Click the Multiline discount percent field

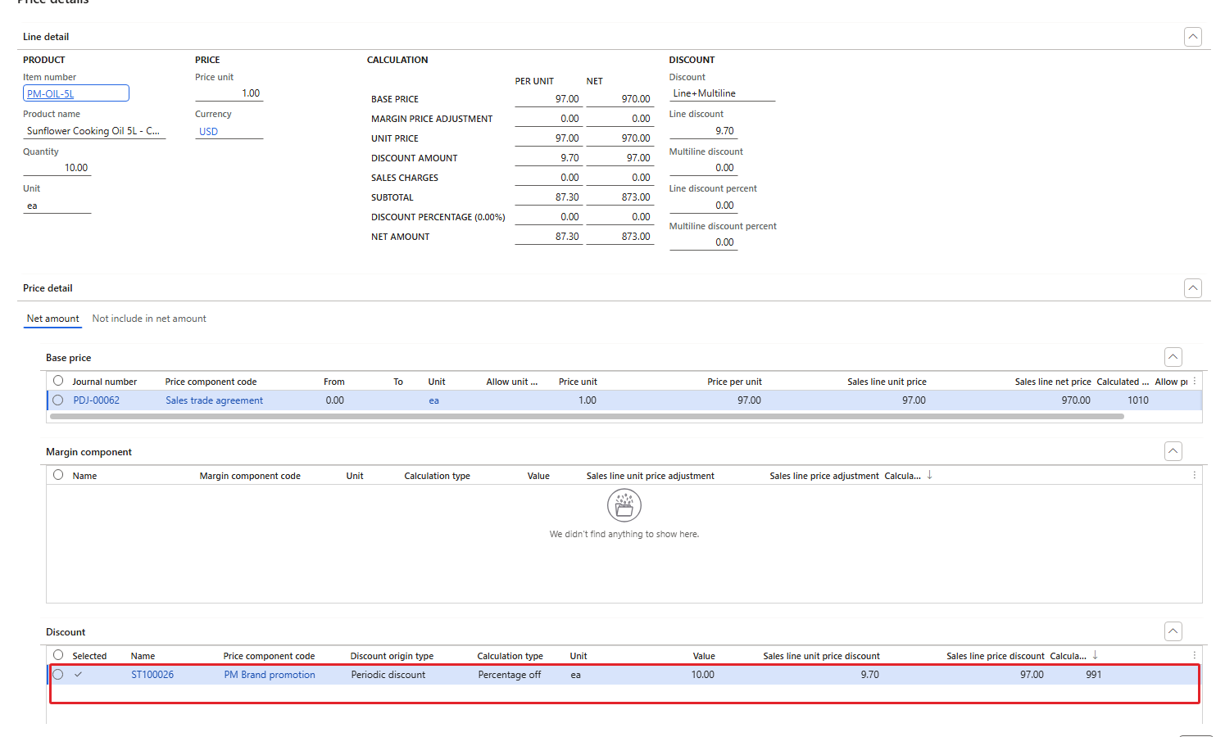pos(704,242)
